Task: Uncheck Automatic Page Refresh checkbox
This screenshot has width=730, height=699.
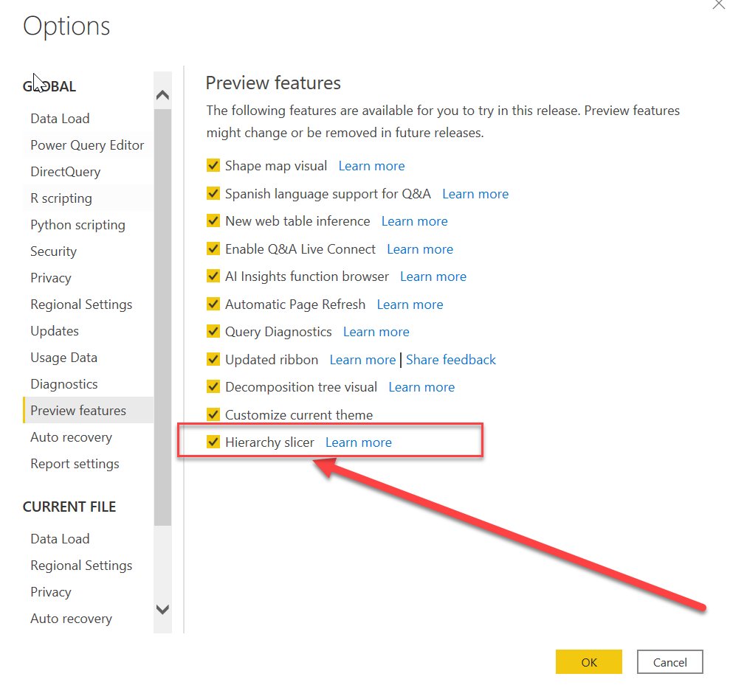Action: [x=213, y=304]
